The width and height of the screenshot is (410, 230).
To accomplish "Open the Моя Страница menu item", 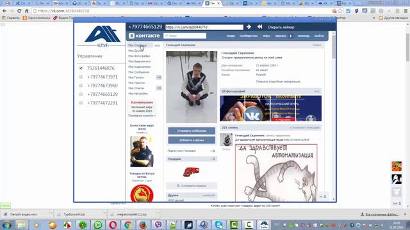I will (138, 45).
